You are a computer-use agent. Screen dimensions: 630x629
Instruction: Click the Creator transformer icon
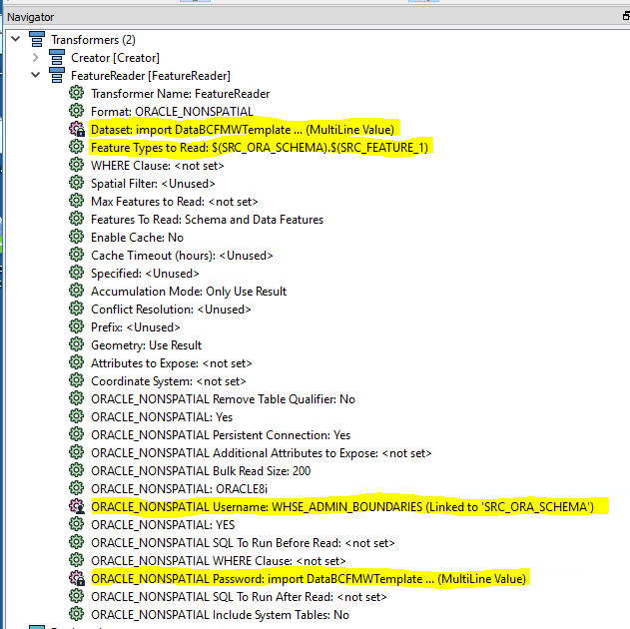[57, 58]
